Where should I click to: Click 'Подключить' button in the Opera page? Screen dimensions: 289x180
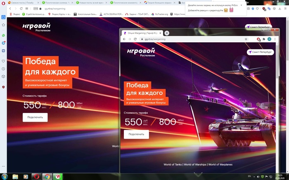click(x=35, y=117)
